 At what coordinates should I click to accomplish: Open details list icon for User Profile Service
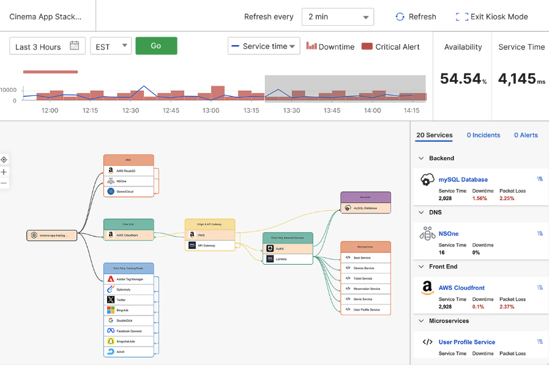point(540,342)
